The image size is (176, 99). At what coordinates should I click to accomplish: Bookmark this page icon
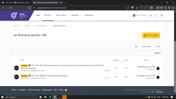tap(29, 8)
